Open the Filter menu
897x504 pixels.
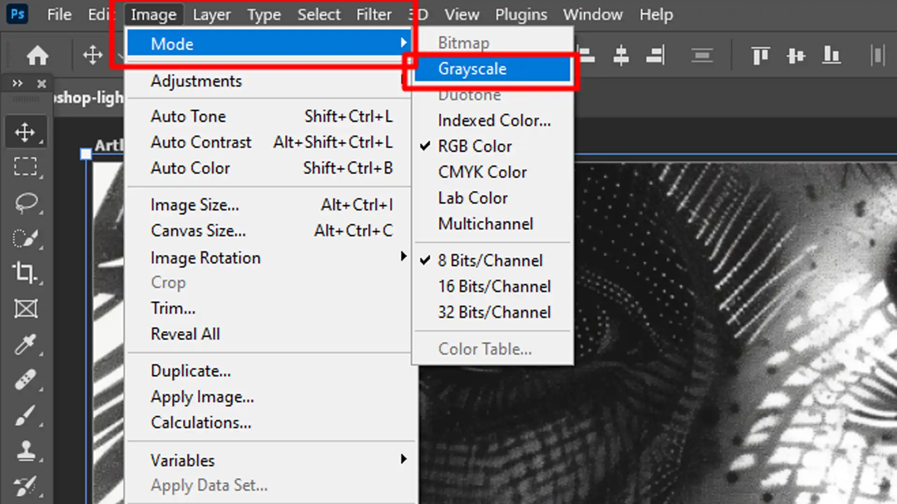(373, 14)
